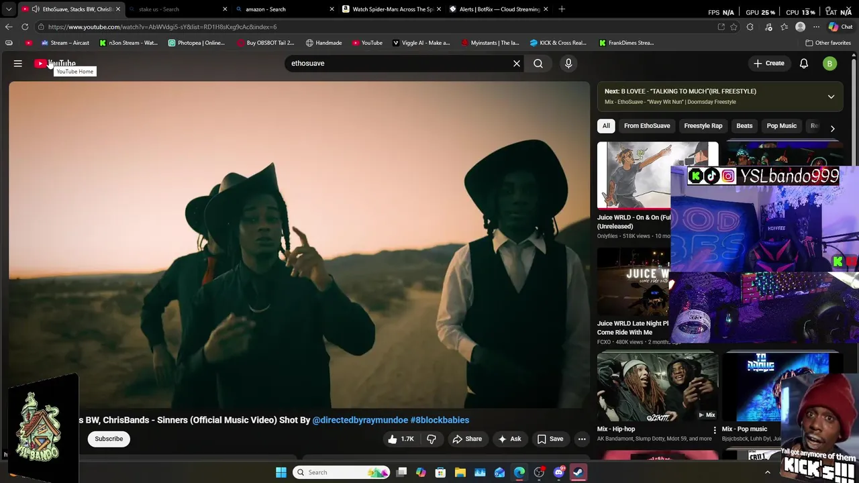Open the #8blockbabies hashtag link
This screenshot has height=483, width=859.
click(440, 420)
